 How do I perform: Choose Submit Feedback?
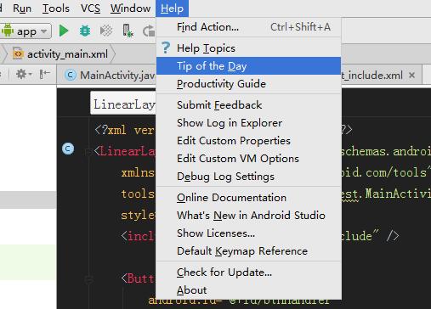coord(248,105)
